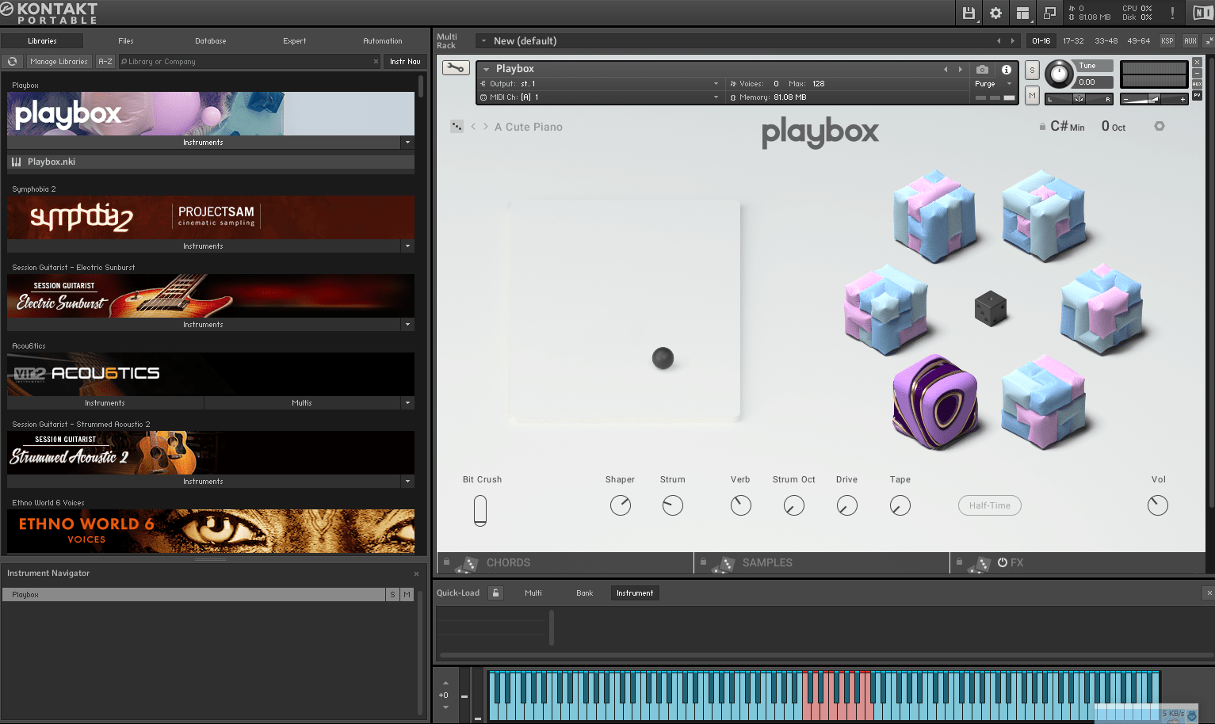Click the lock icon beside C# Min
Viewport: 1215px width, 724px height.
[x=1042, y=127]
